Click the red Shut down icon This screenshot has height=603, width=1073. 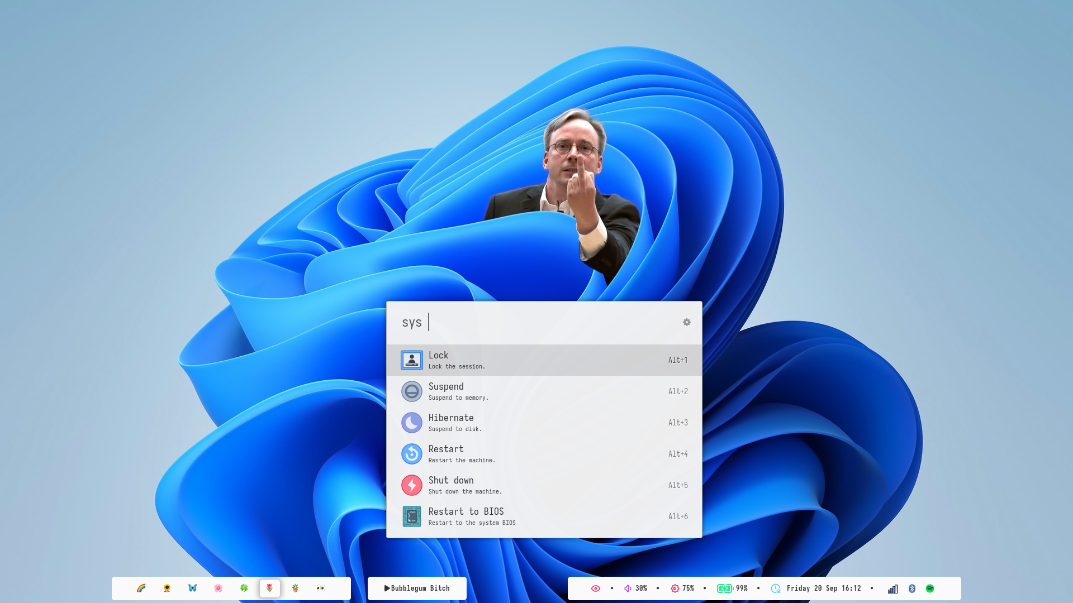(x=412, y=485)
